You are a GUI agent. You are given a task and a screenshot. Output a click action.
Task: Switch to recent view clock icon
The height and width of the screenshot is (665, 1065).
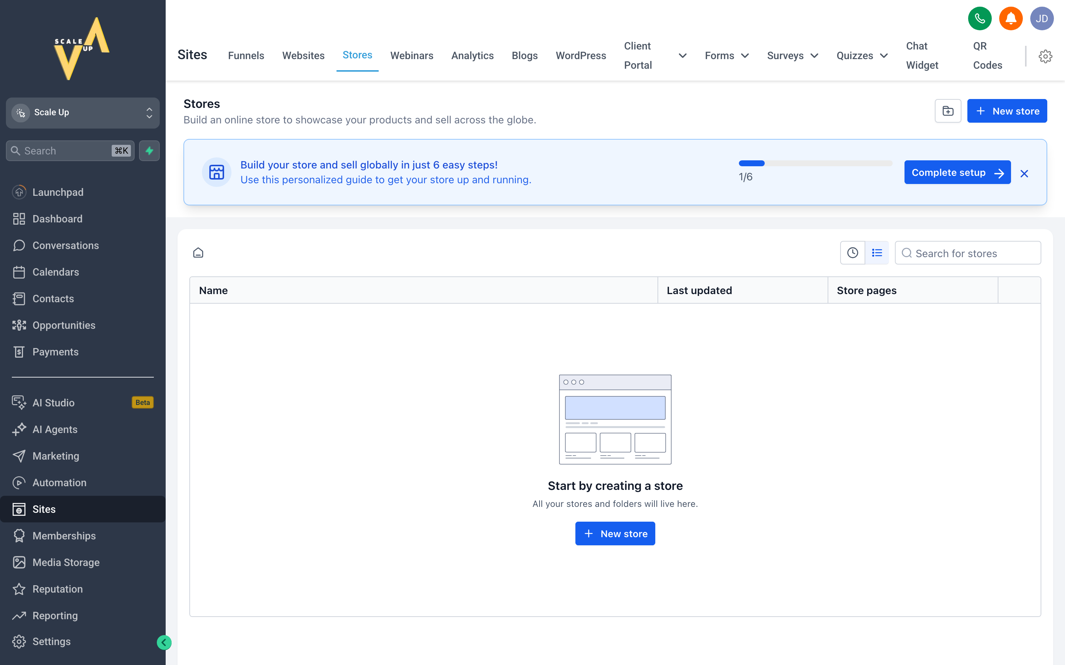pyautogui.click(x=852, y=253)
